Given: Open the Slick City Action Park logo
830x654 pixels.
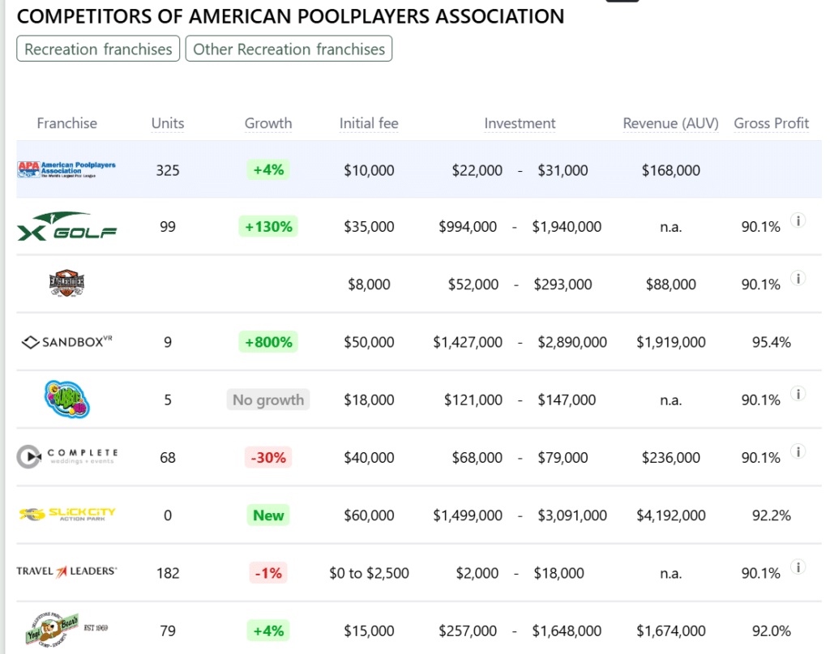Looking at the screenshot, I should pyautogui.click(x=66, y=515).
